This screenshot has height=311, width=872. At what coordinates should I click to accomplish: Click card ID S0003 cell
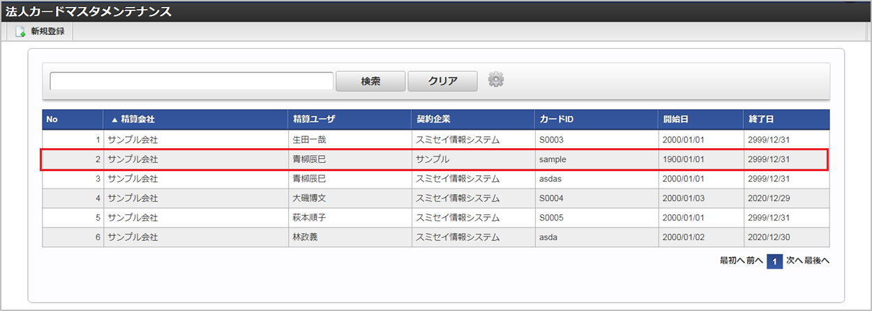click(x=596, y=140)
